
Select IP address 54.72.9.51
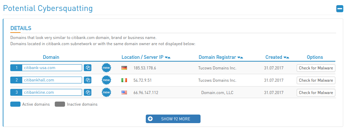(142, 80)
